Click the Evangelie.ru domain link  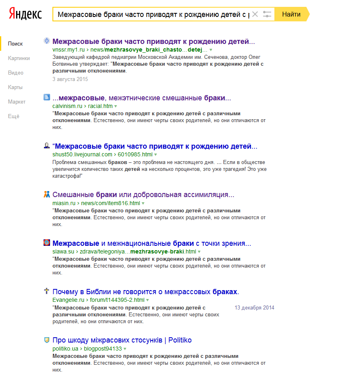coord(68,300)
